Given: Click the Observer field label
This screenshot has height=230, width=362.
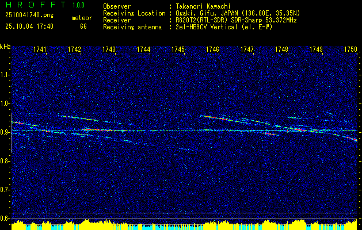Looking at the screenshot, I should [x=117, y=7].
